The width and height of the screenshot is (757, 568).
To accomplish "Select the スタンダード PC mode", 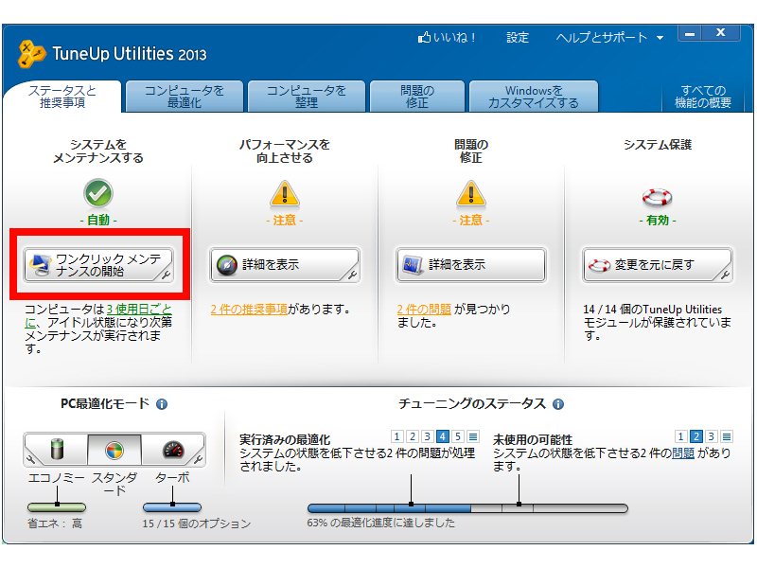I will (114, 450).
